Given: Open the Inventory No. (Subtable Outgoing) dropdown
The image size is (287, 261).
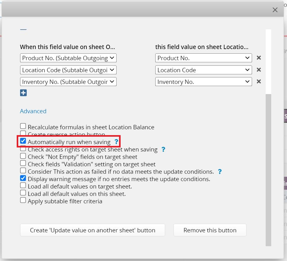Looking at the screenshot, I should (x=68, y=82).
